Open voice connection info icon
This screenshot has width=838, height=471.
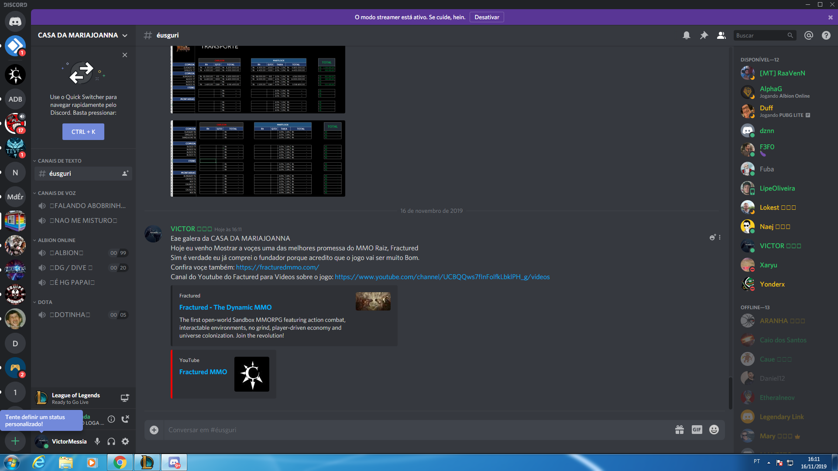pos(111,419)
